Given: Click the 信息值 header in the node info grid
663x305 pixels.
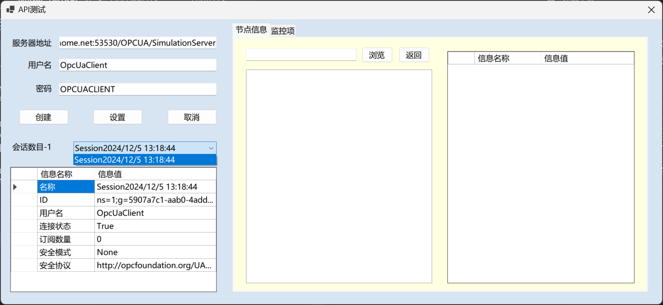Looking at the screenshot, I should tap(587, 58).
